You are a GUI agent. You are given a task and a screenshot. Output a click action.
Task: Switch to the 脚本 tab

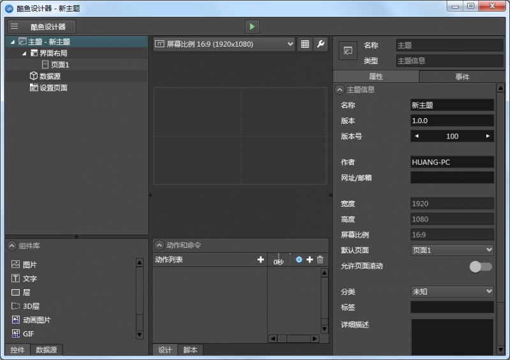click(190, 350)
